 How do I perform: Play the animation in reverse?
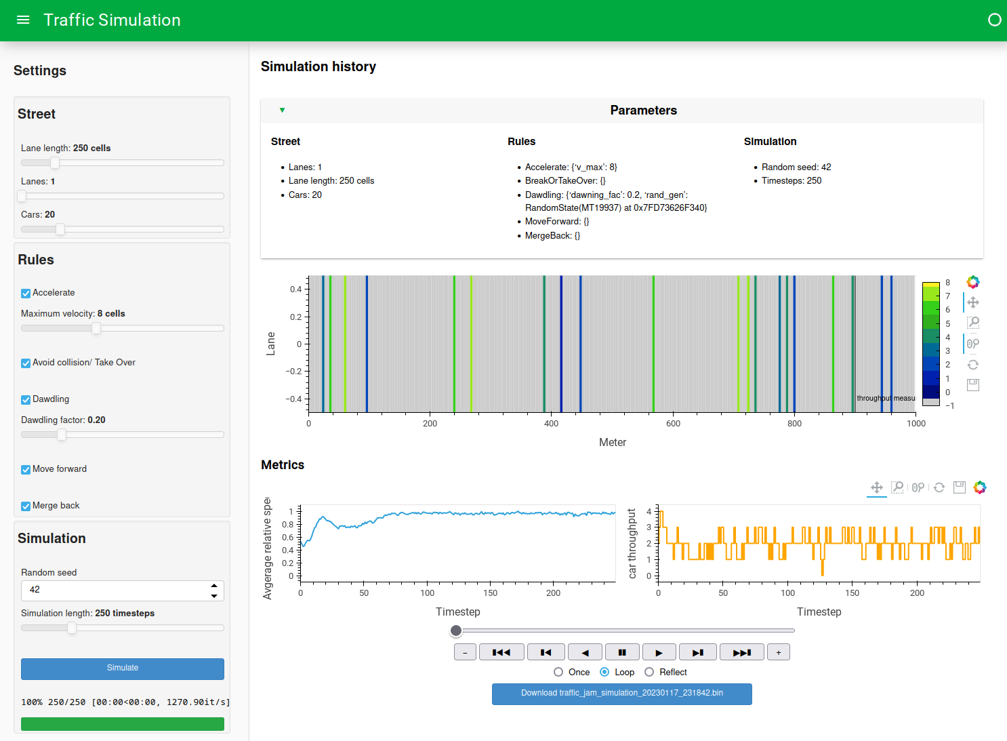point(585,652)
